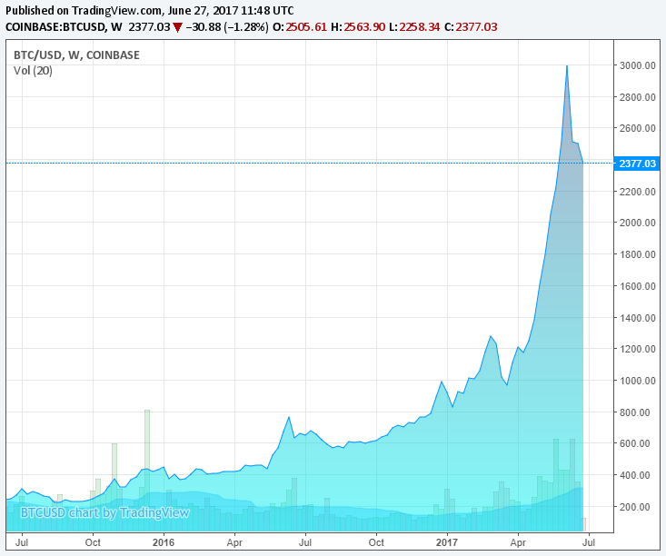The height and width of the screenshot is (556, 666).
Task: Click the BTC/USD, W, COINBASE legend title
Action: (x=76, y=55)
